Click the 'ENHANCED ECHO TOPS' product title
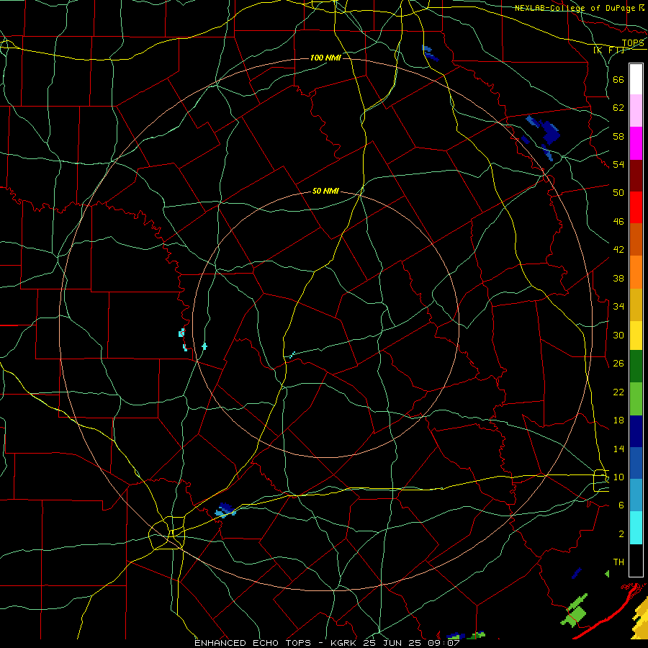Image resolution: width=648 pixels, height=648 pixels. (253, 643)
